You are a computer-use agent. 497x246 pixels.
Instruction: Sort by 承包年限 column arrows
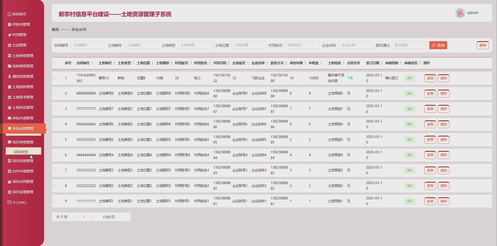[x=305, y=63]
